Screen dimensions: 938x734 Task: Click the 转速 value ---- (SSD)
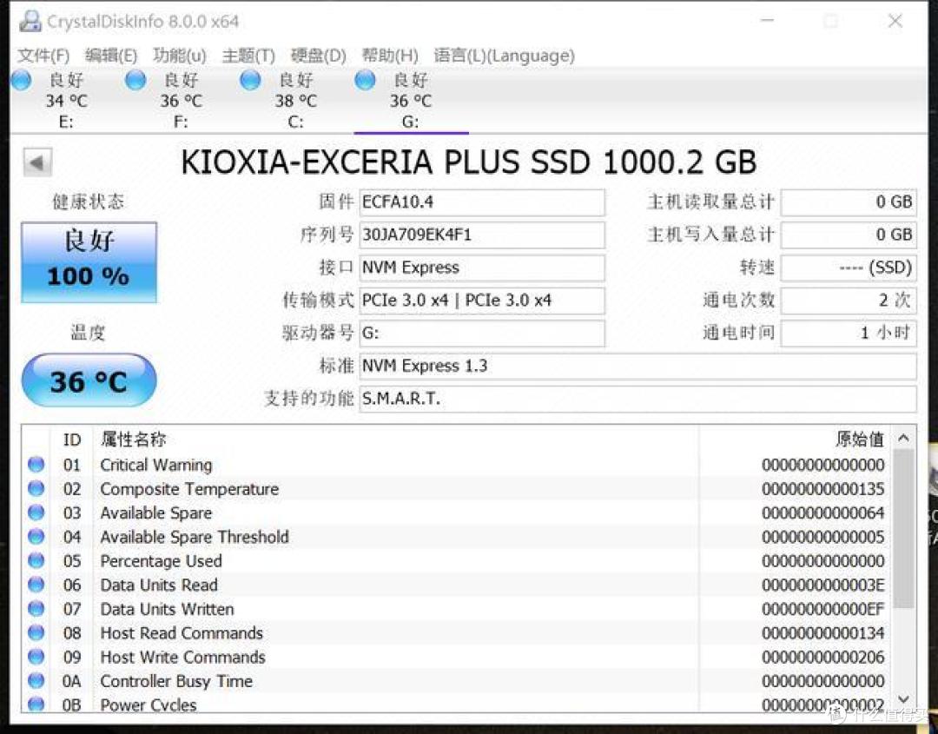point(849,268)
